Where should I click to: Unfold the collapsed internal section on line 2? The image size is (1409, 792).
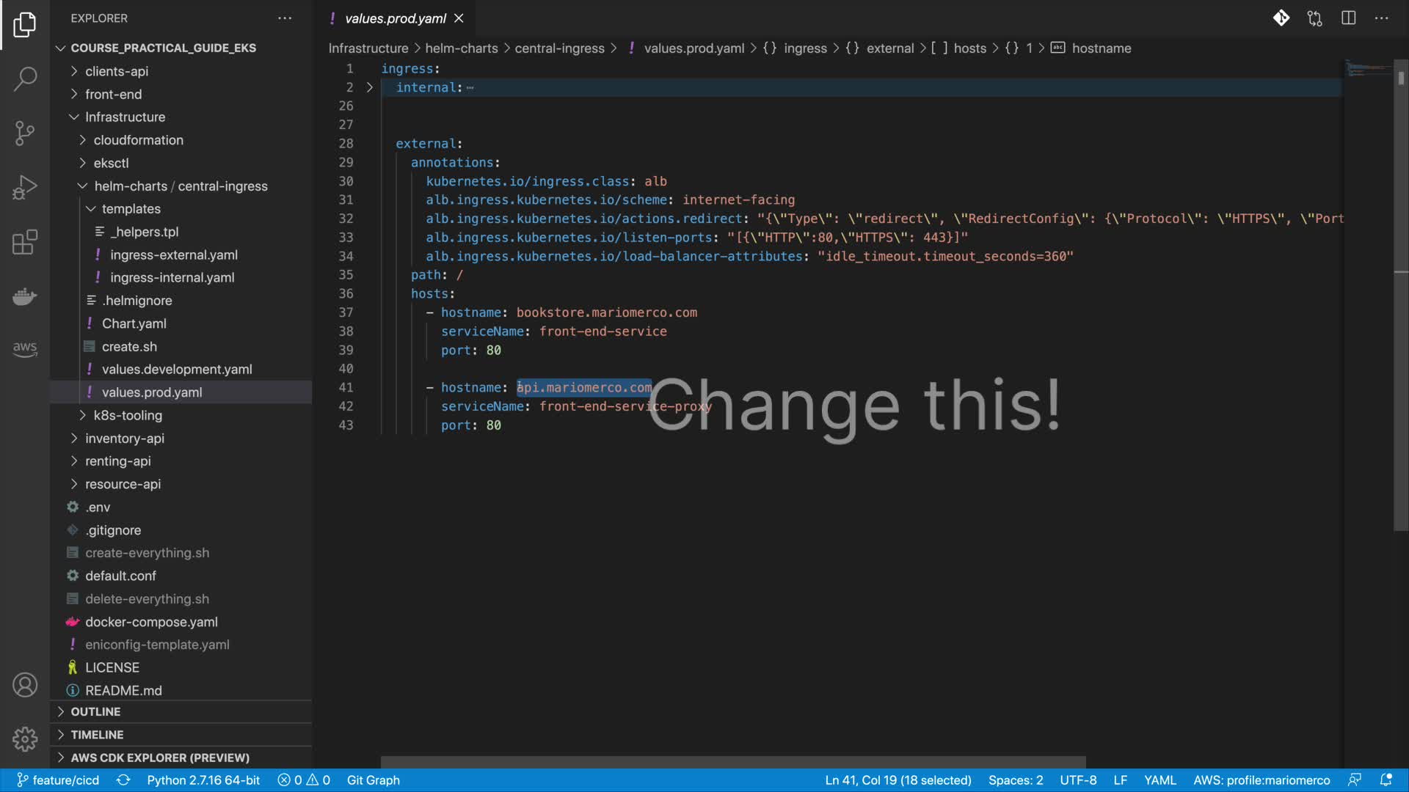(x=370, y=87)
